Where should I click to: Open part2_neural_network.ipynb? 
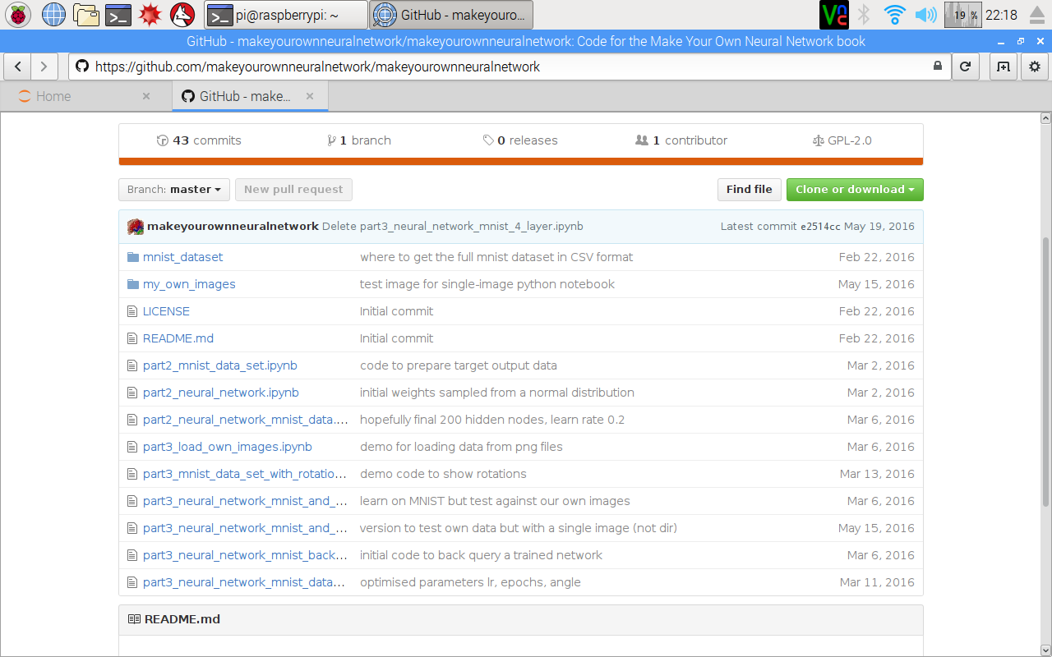pos(221,393)
